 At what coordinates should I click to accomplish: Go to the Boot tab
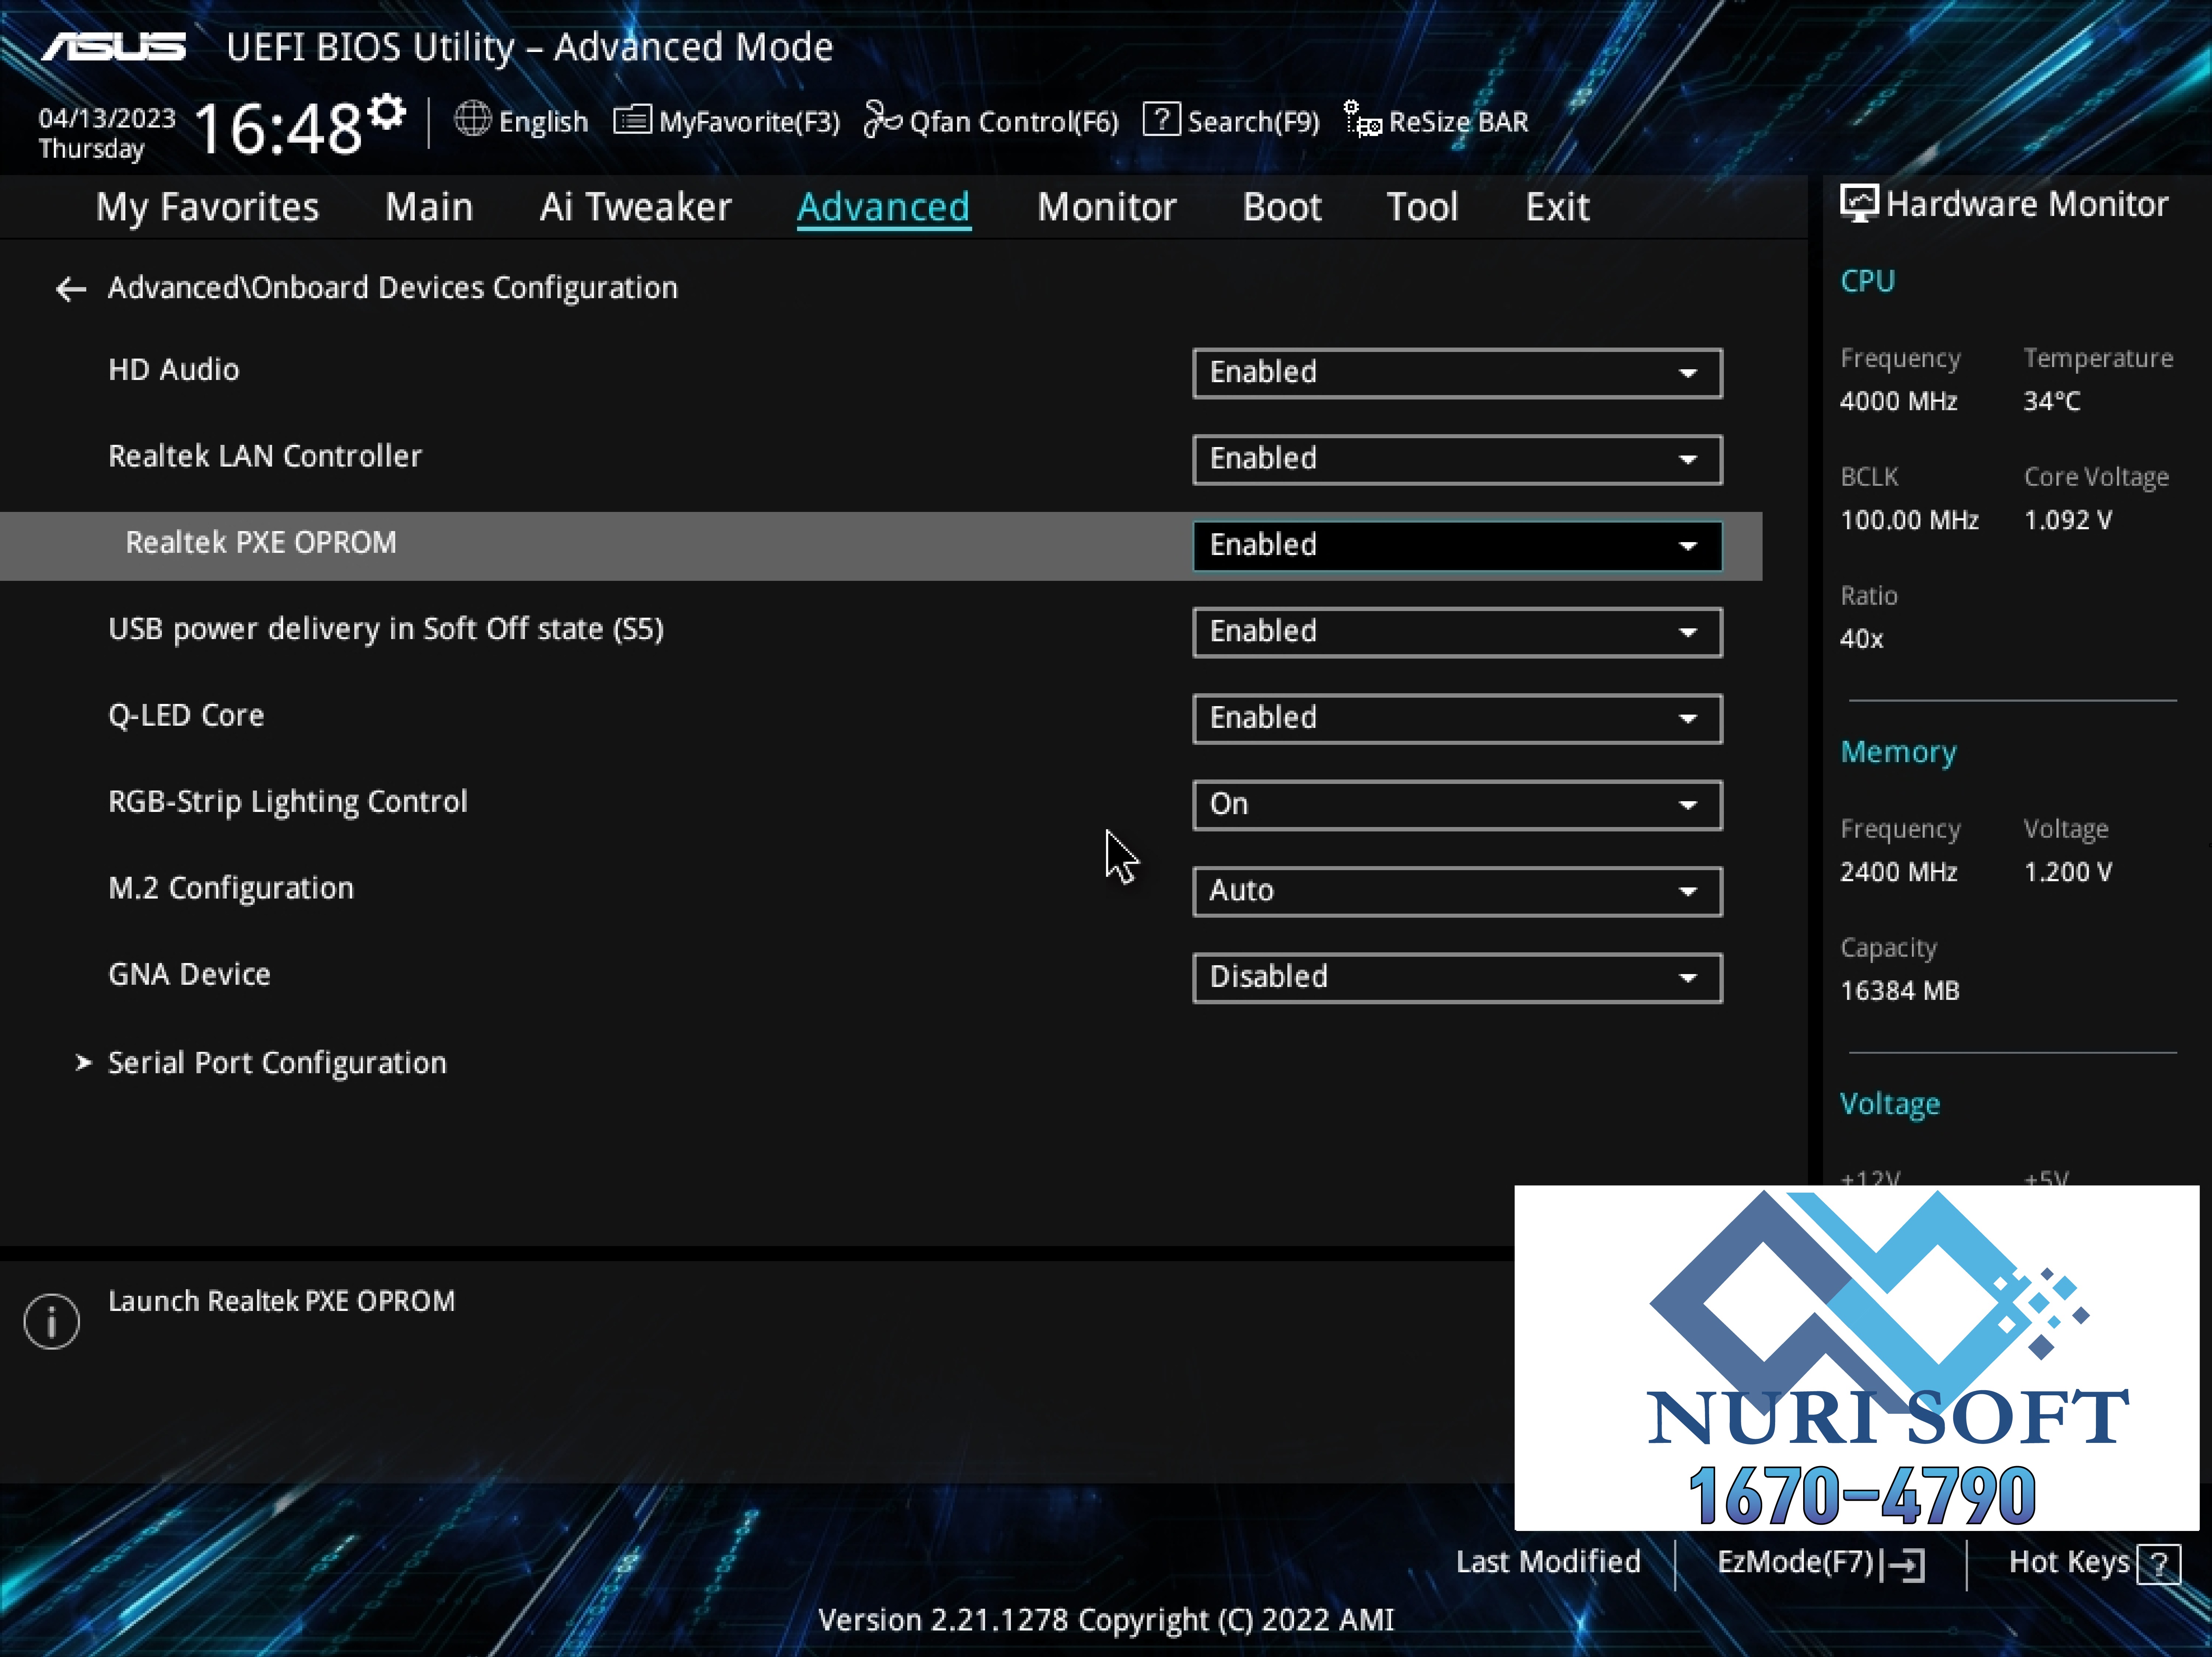point(1282,208)
